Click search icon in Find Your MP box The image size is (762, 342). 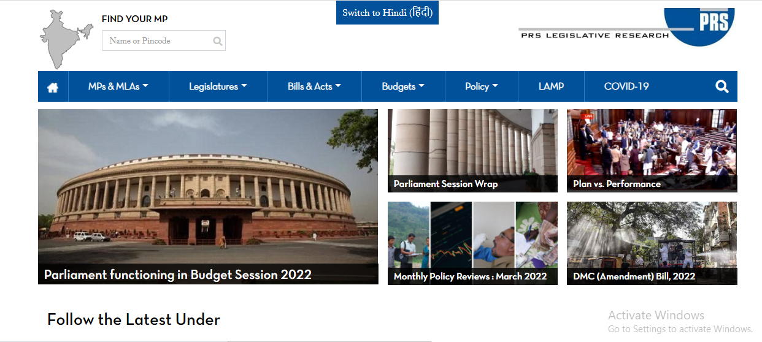pyautogui.click(x=217, y=41)
